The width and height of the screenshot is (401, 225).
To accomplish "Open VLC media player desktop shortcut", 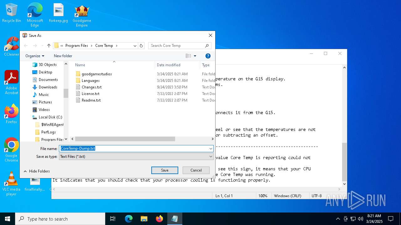I will pyautogui.click(x=12, y=183).
